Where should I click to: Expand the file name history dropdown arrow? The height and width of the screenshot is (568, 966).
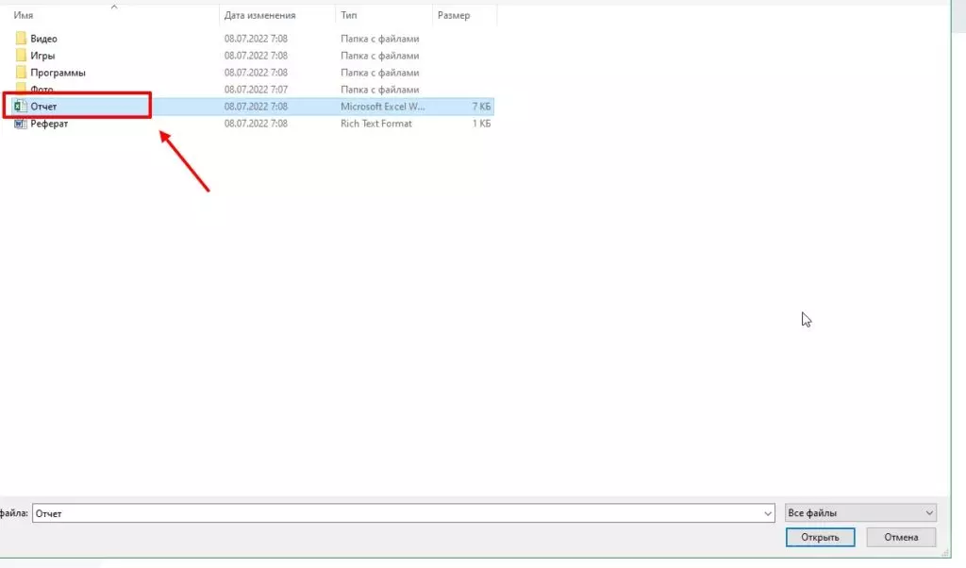pos(768,513)
